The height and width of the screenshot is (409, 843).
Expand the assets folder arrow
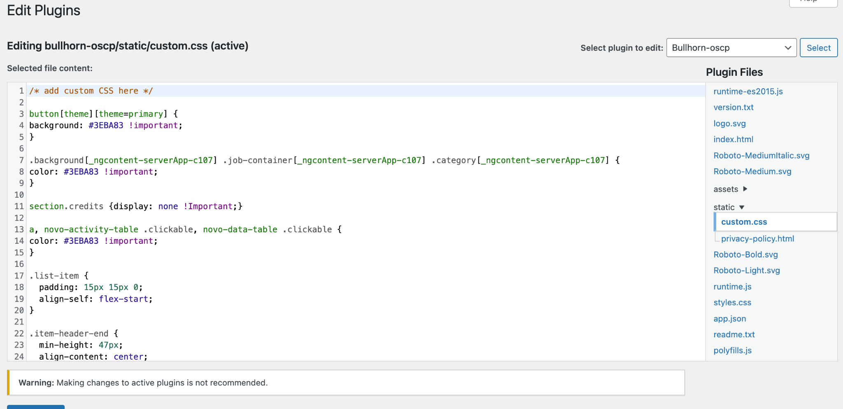pyautogui.click(x=745, y=189)
